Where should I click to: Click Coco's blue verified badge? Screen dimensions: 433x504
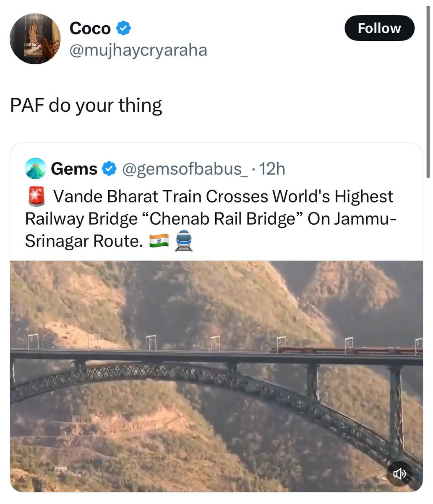[123, 29]
